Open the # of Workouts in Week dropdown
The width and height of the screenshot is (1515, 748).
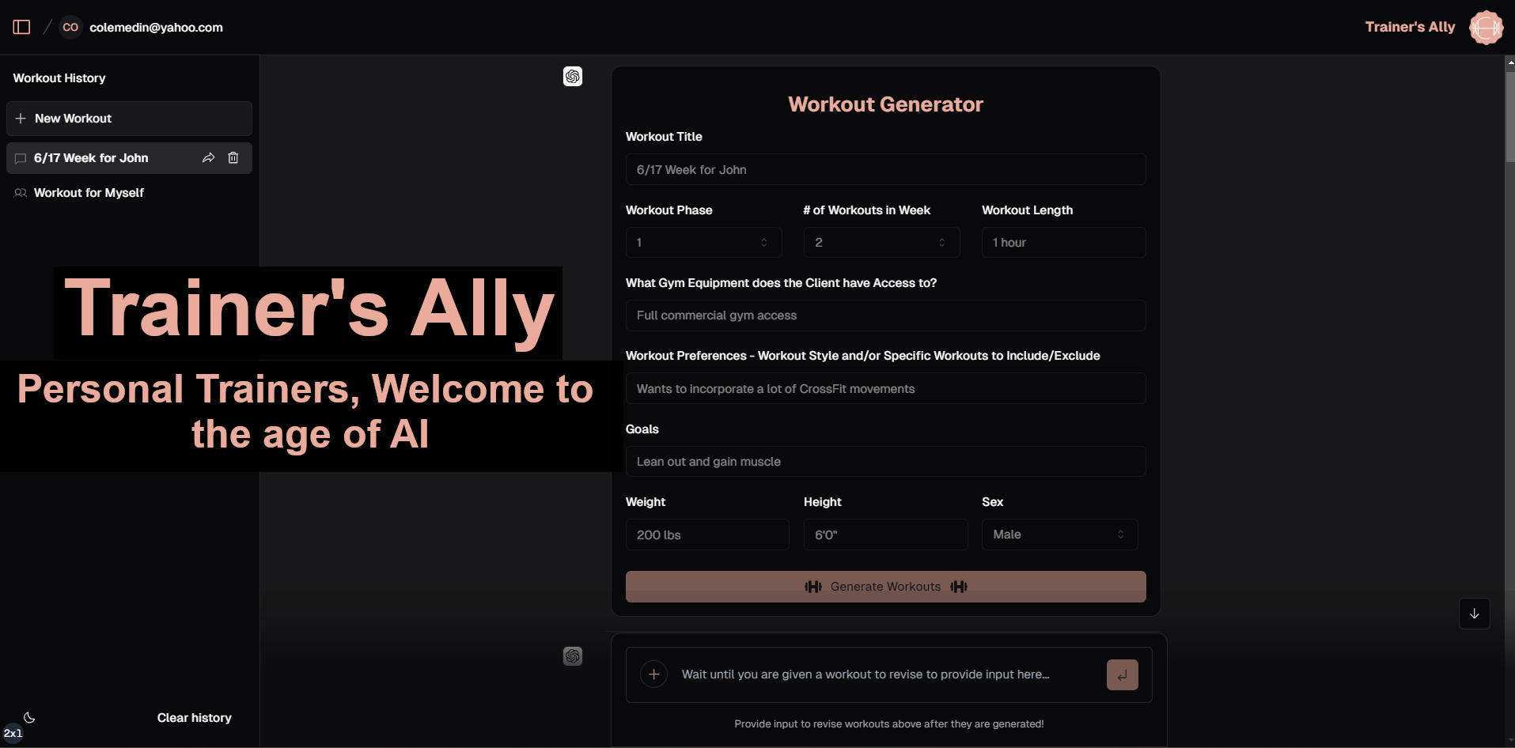[x=881, y=243]
